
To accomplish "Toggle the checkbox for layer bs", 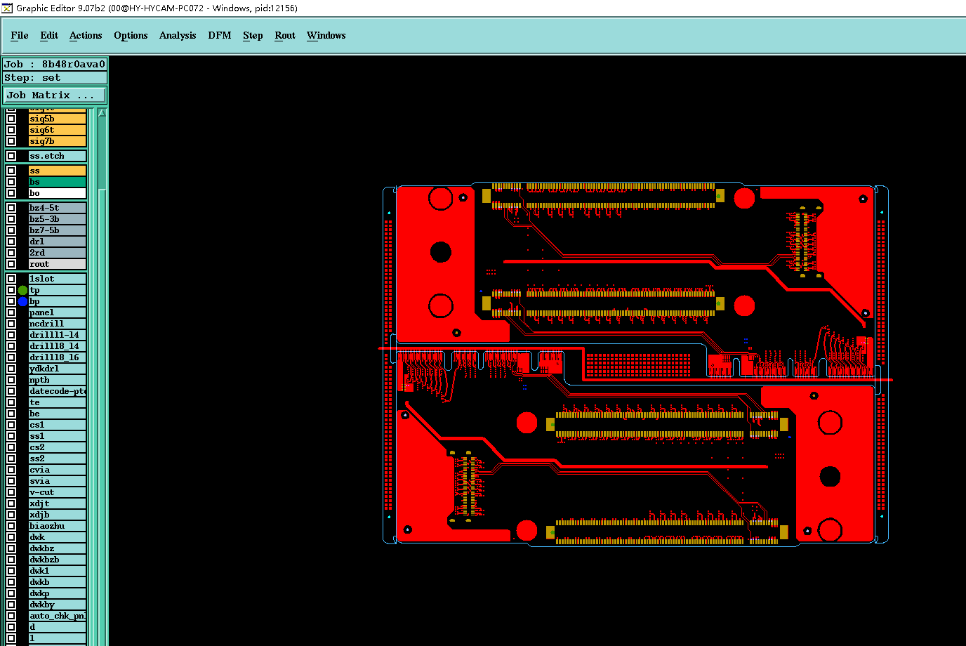I will (11, 182).
